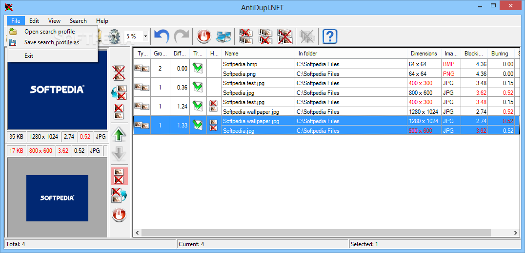Screen dimensions: 525x253
Task: Click the red 800 x 600 label above the bottom preview
Action: (x=41, y=151)
